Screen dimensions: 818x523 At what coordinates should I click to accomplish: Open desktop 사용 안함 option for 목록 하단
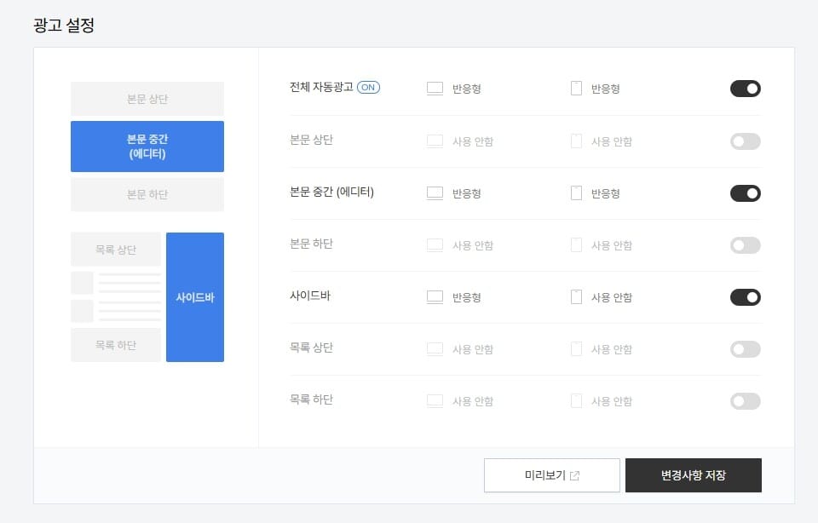[473, 401]
